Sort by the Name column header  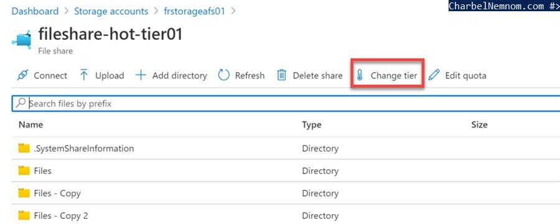30,124
